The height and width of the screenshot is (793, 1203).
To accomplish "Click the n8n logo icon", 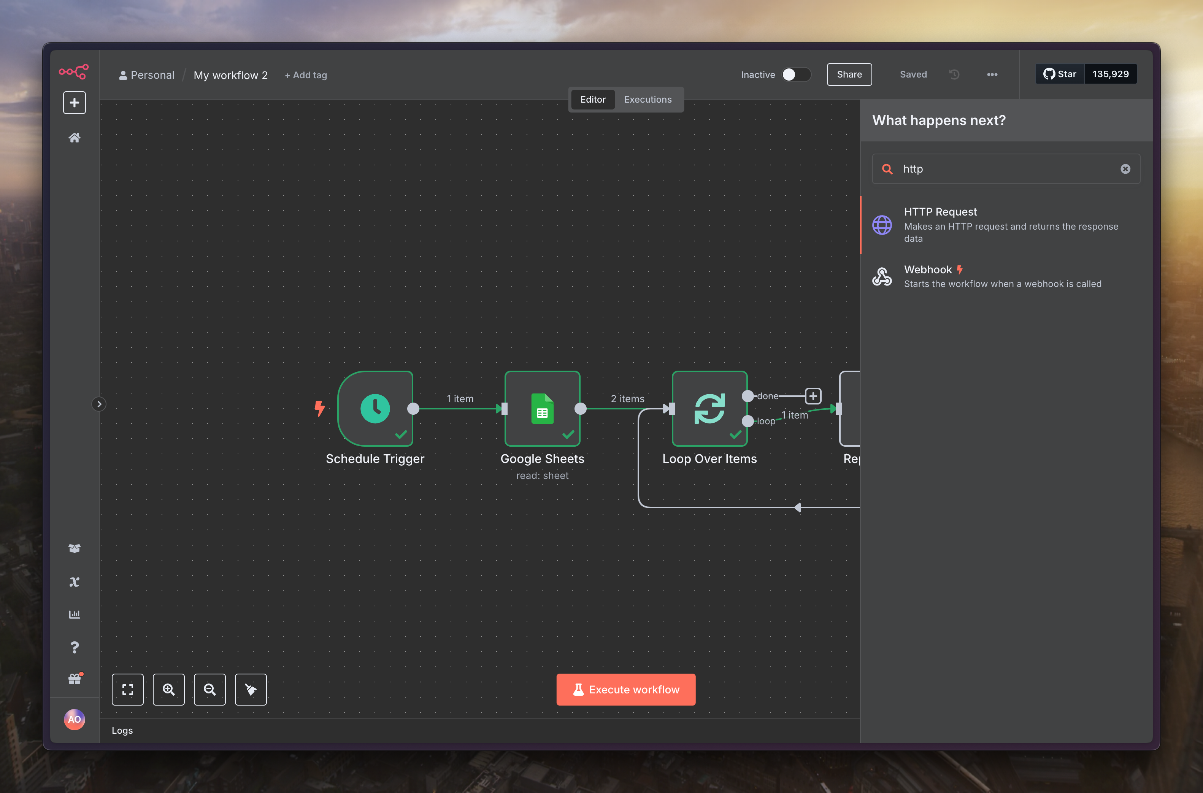I will tap(74, 71).
